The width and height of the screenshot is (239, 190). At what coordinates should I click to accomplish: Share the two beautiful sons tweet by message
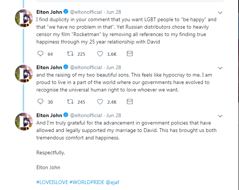[130, 102]
